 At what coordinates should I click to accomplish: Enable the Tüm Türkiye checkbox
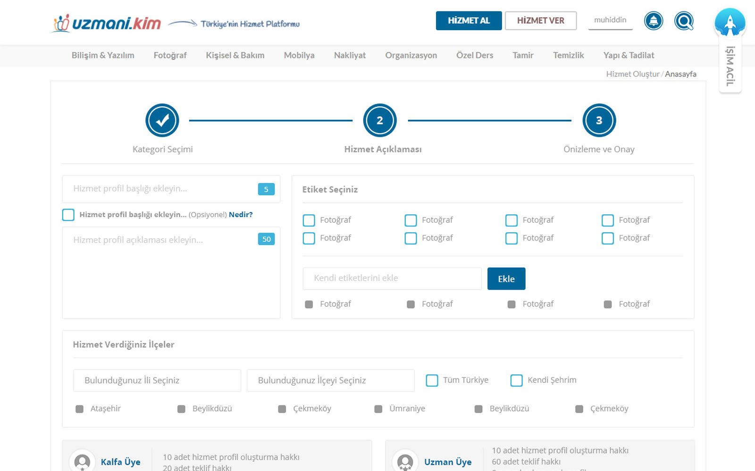point(432,380)
